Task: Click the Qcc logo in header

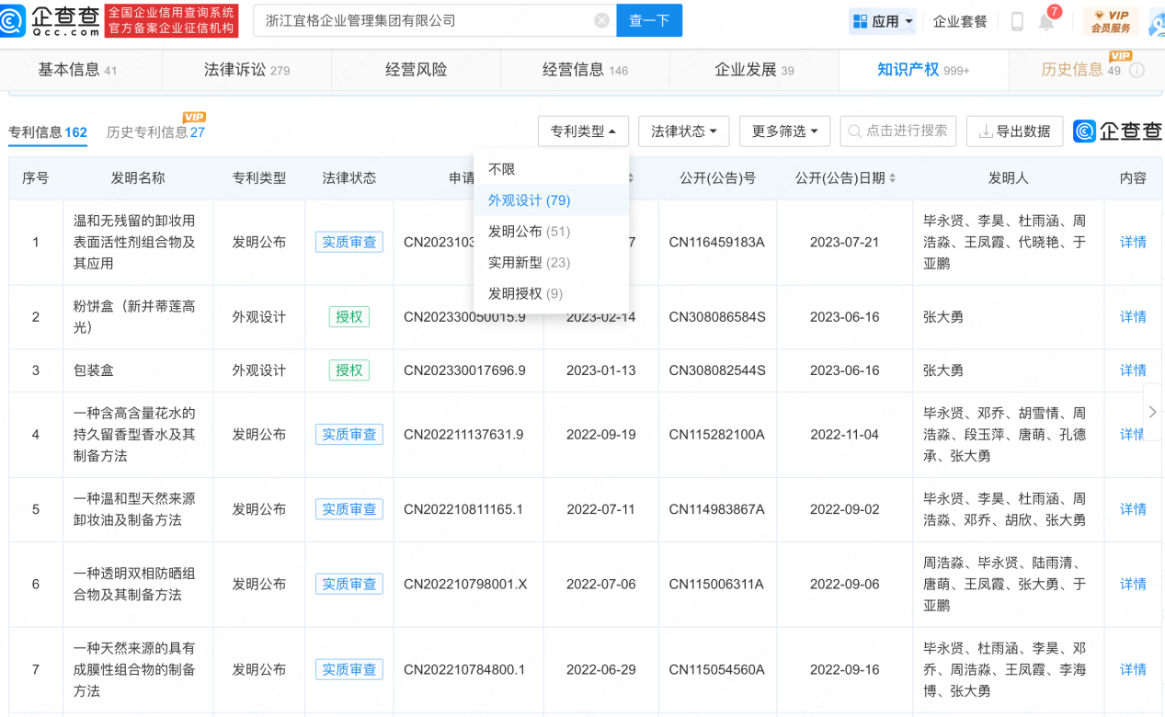Action: pos(51,20)
